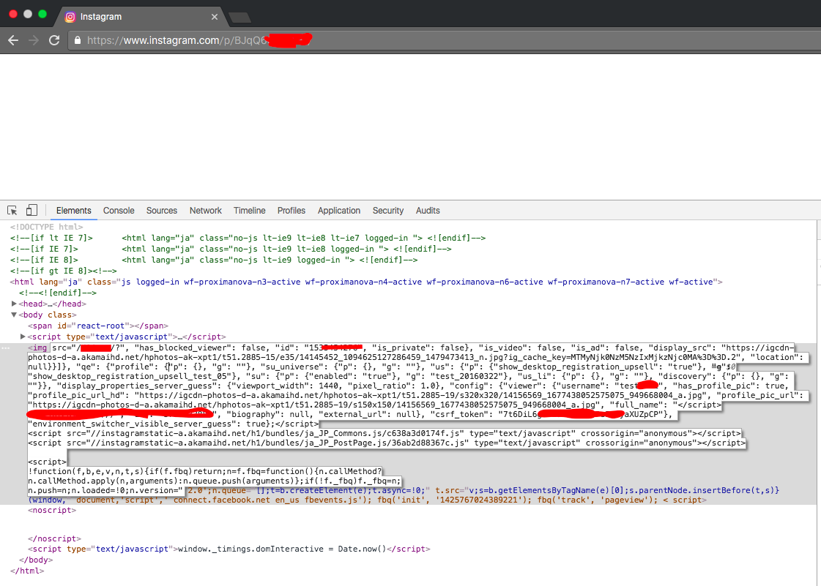Click the 'if IE 8' comment line

(214, 260)
